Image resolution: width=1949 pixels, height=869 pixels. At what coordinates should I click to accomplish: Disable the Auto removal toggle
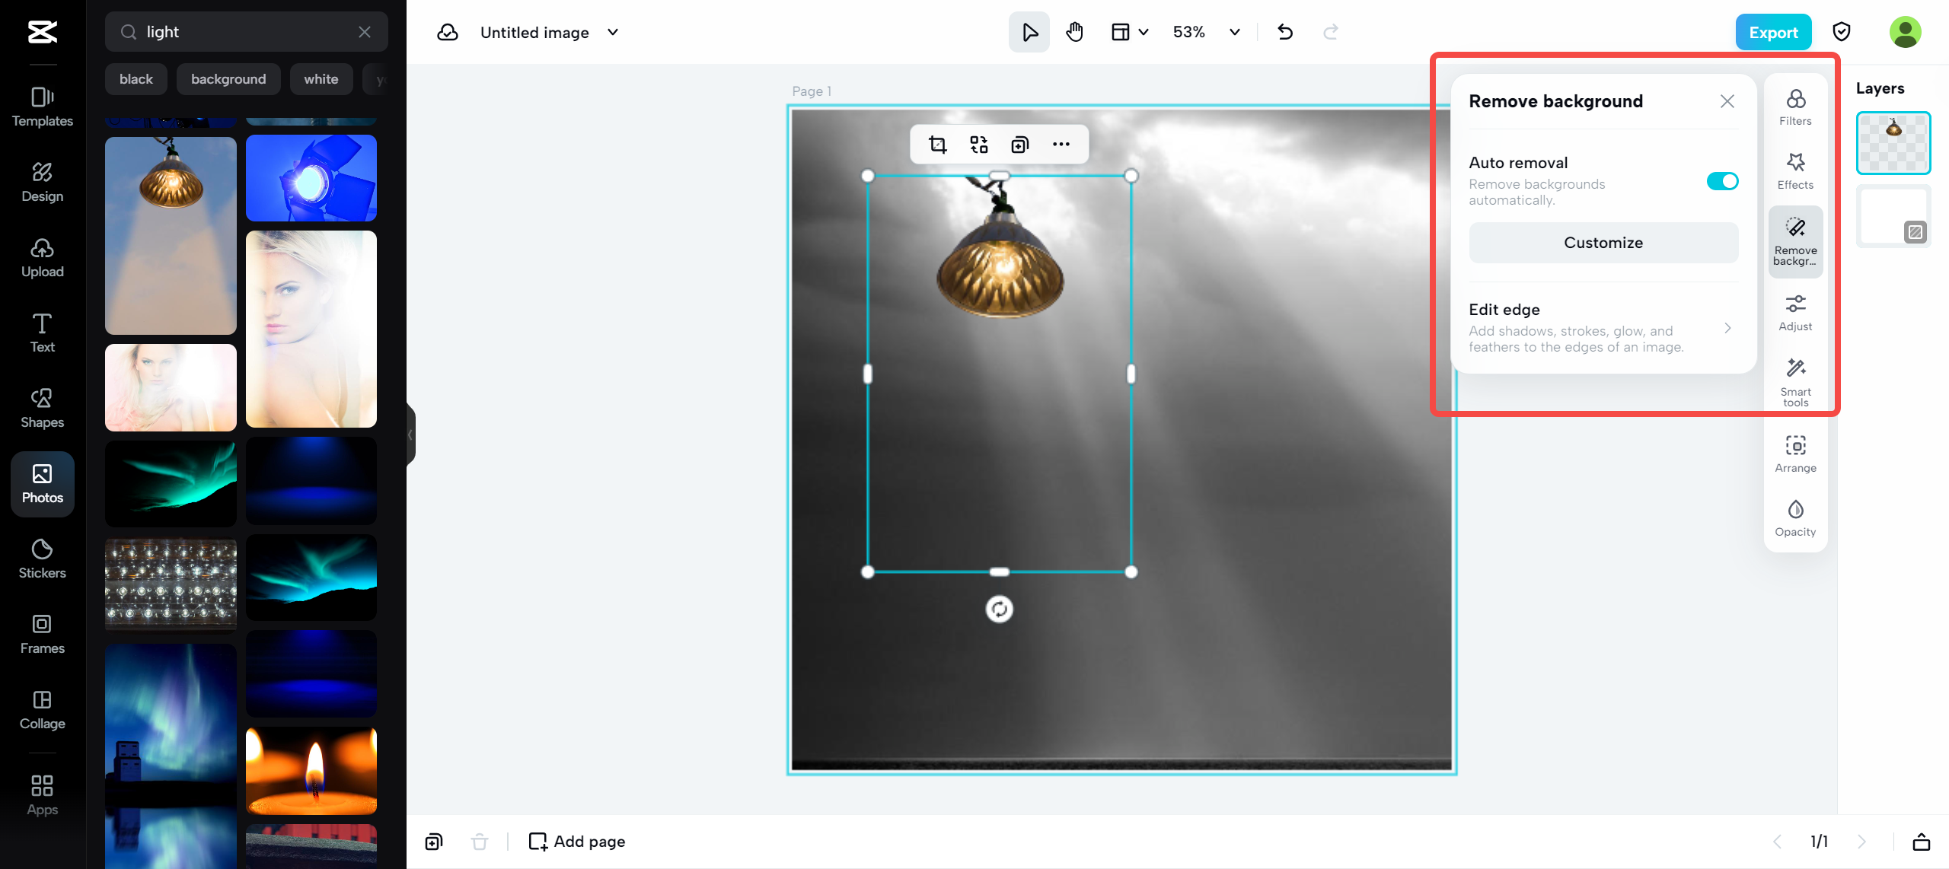point(1722,181)
